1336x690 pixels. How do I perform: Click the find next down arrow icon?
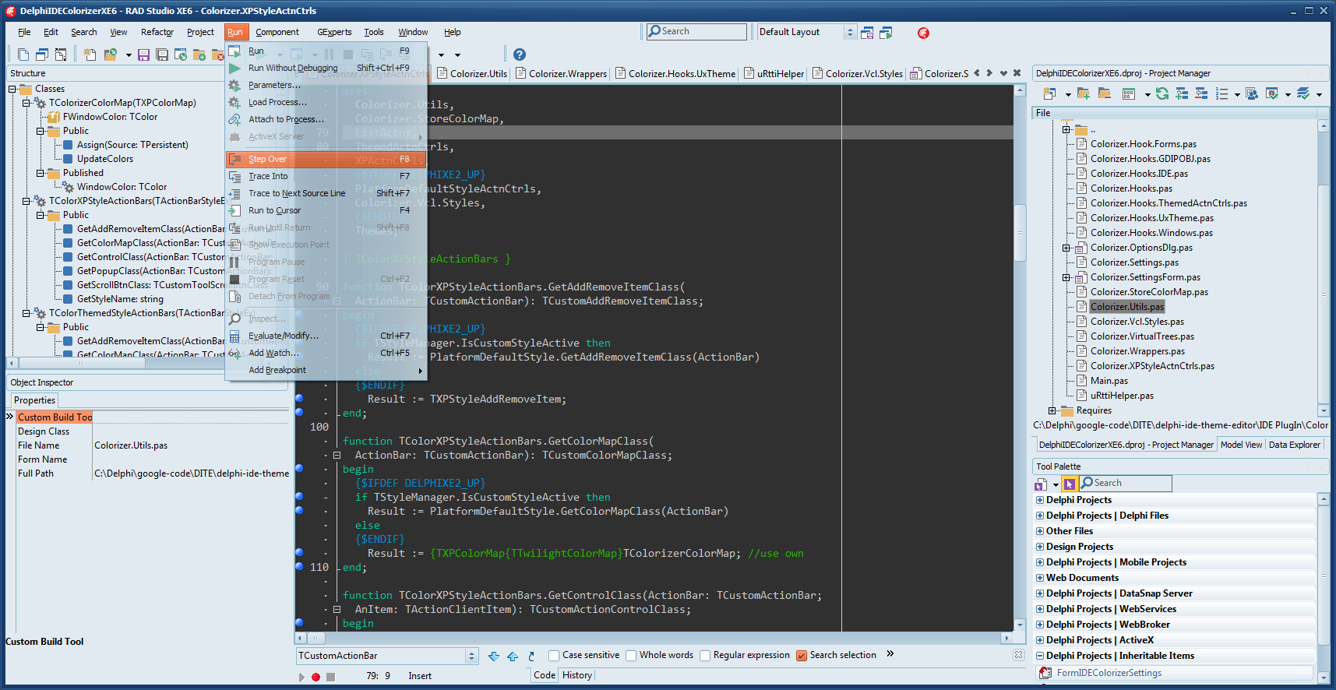(494, 656)
